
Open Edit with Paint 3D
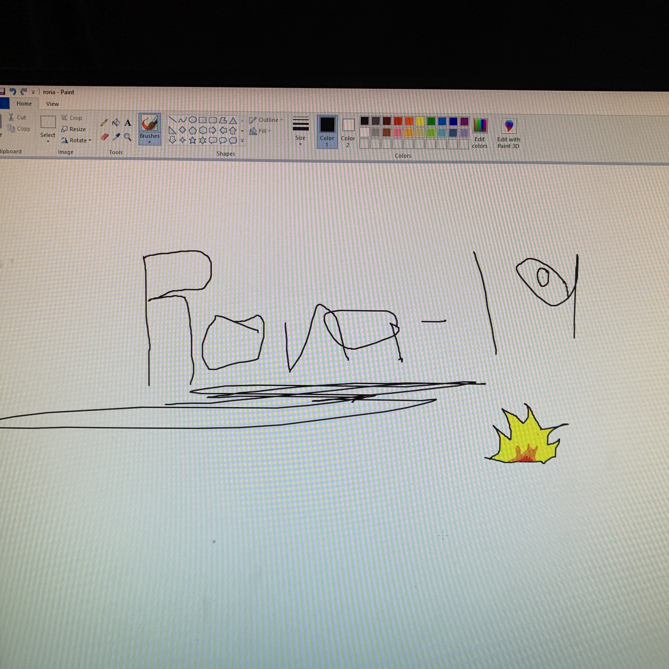point(508,133)
